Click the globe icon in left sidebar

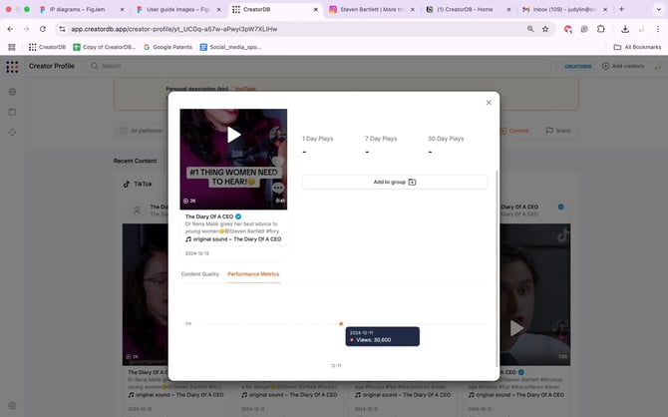(x=12, y=92)
